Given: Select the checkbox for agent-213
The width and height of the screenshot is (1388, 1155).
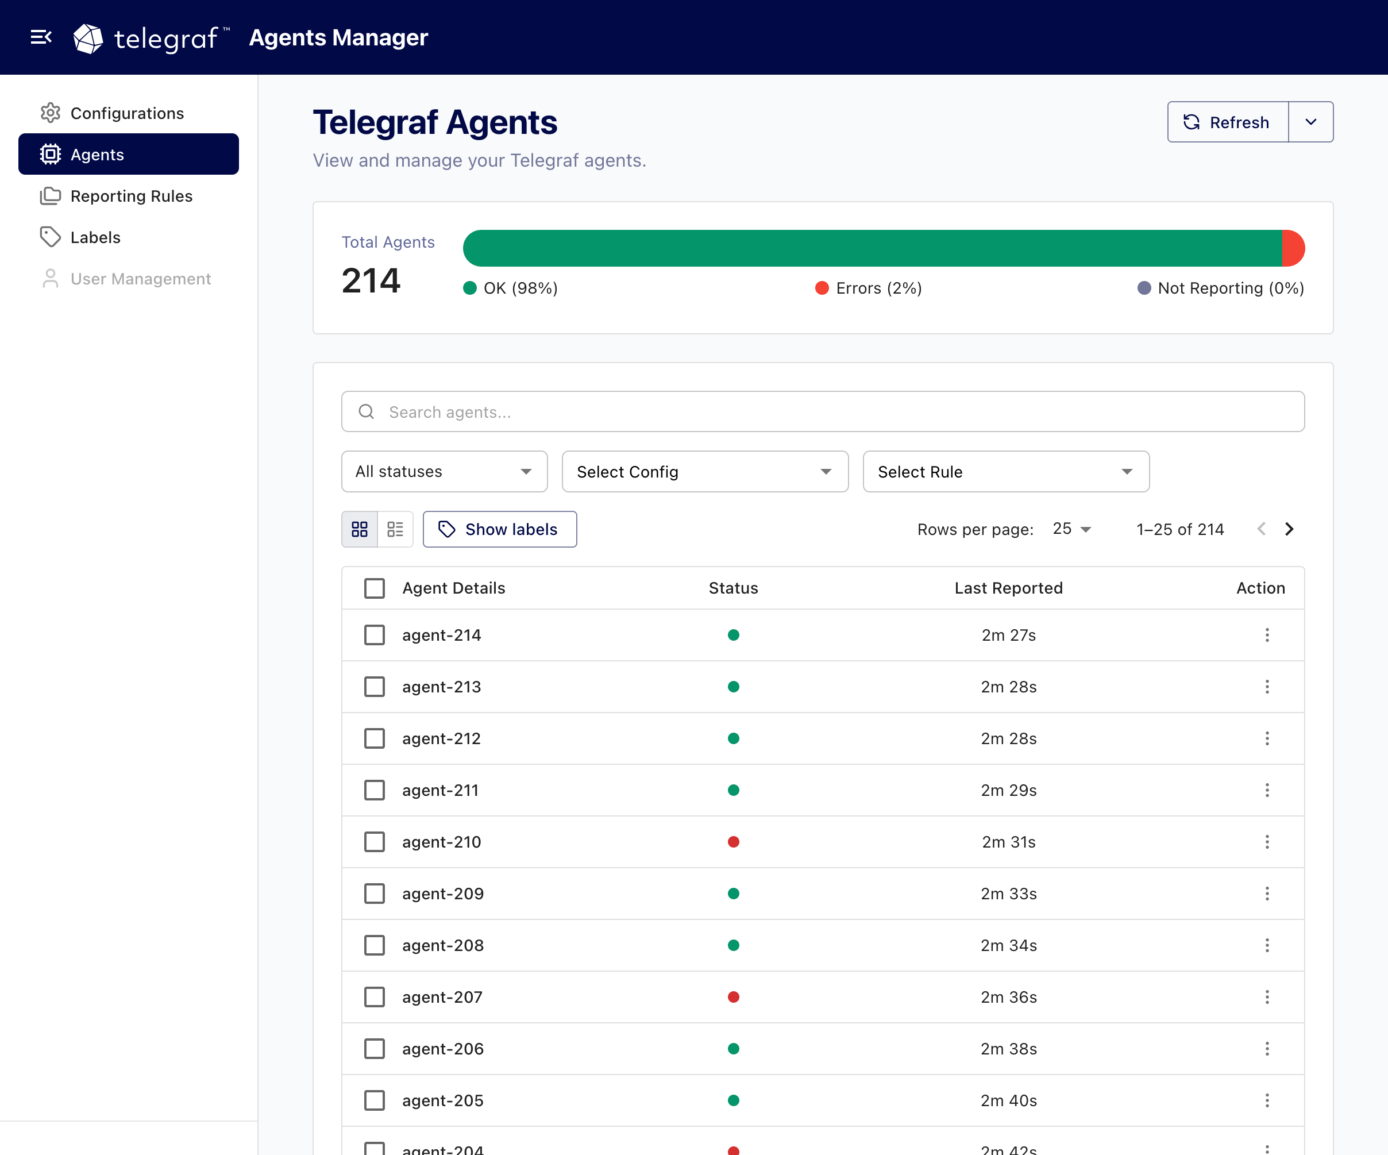Looking at the screenshot, I should click(x=374, y=686).
